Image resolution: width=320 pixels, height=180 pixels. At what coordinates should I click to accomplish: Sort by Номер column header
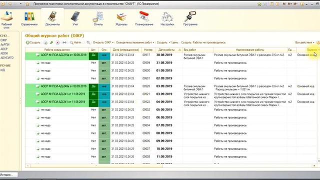tap(148, 49)
